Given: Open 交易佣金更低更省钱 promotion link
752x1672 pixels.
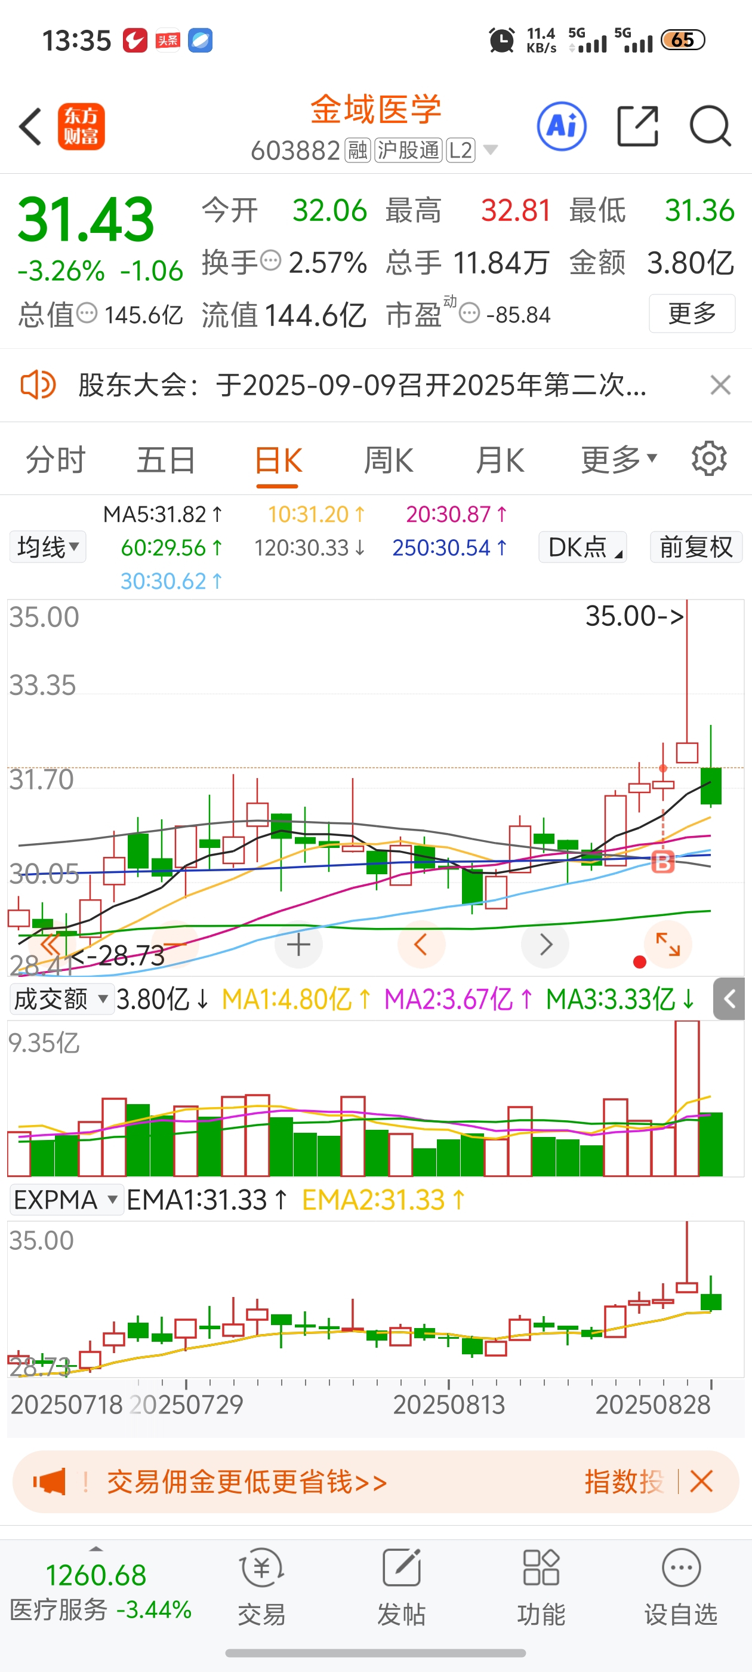Looking at the screenshot, I should [x=247, y=1482].
